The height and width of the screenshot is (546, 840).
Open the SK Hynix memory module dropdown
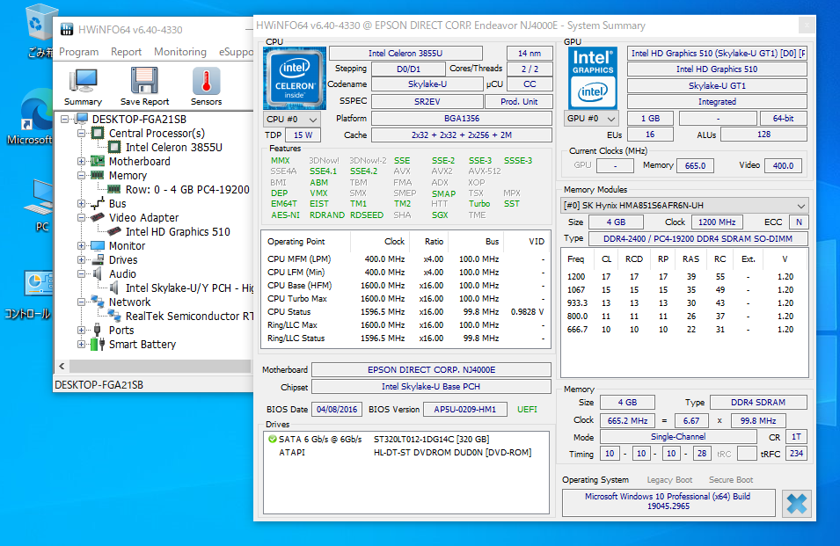tap(684, 205)
